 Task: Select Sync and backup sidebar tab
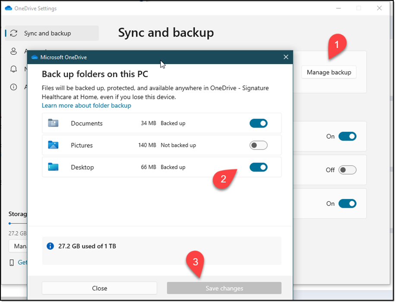(x=52, y=33)
